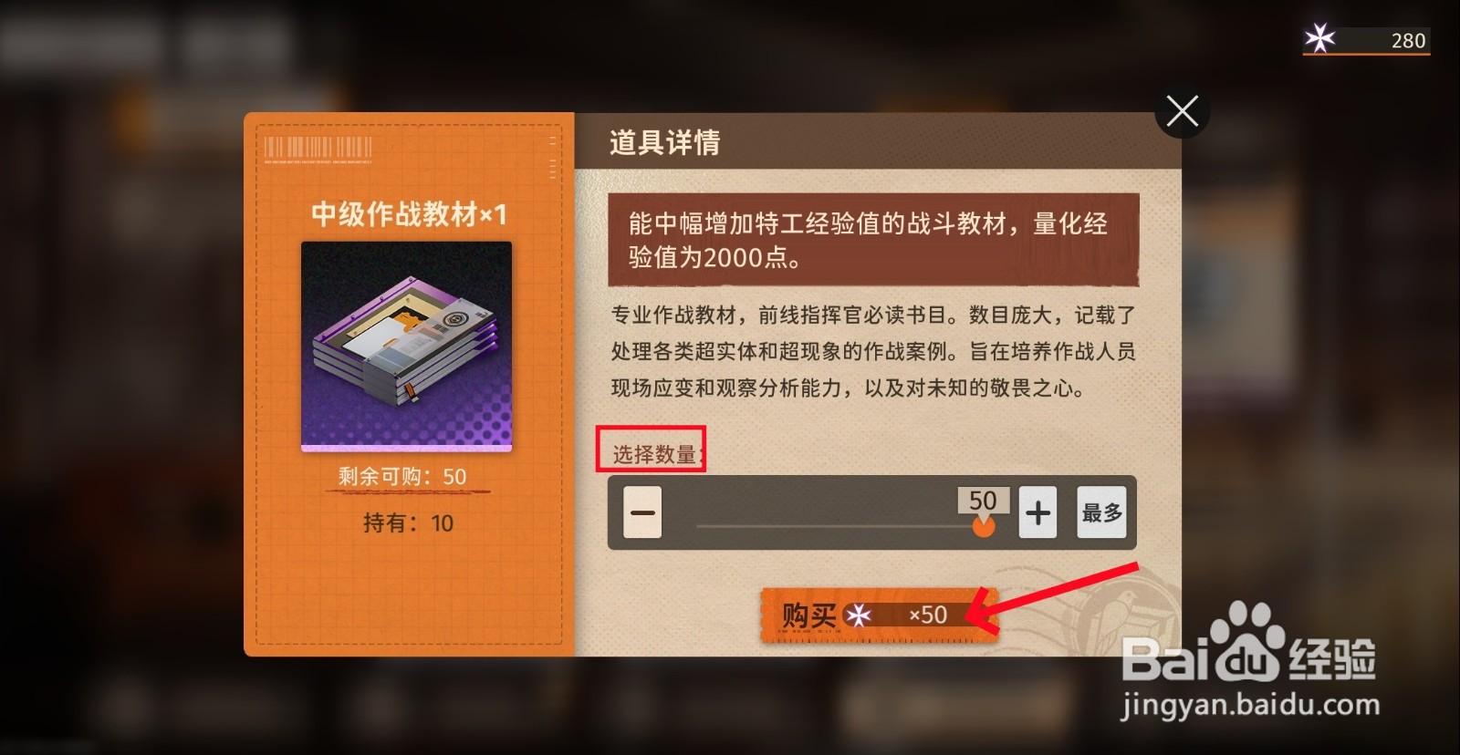Close the 道具详情 item details dialog
Image resolution: width=1460 pixels, height=755 pixels.
click(1182, 111)
